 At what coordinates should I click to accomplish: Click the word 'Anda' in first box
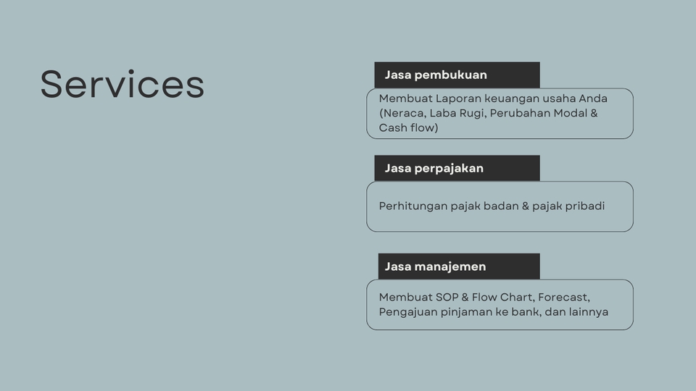click(x=592, y=98)
